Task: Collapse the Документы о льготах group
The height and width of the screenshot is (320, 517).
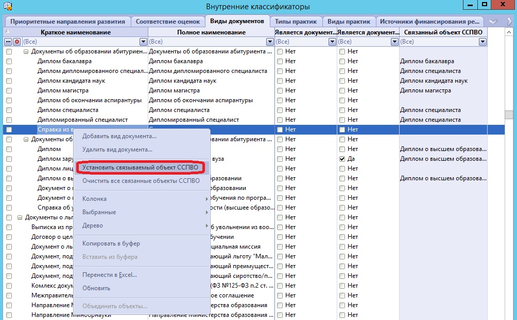Action: (20, 217)
